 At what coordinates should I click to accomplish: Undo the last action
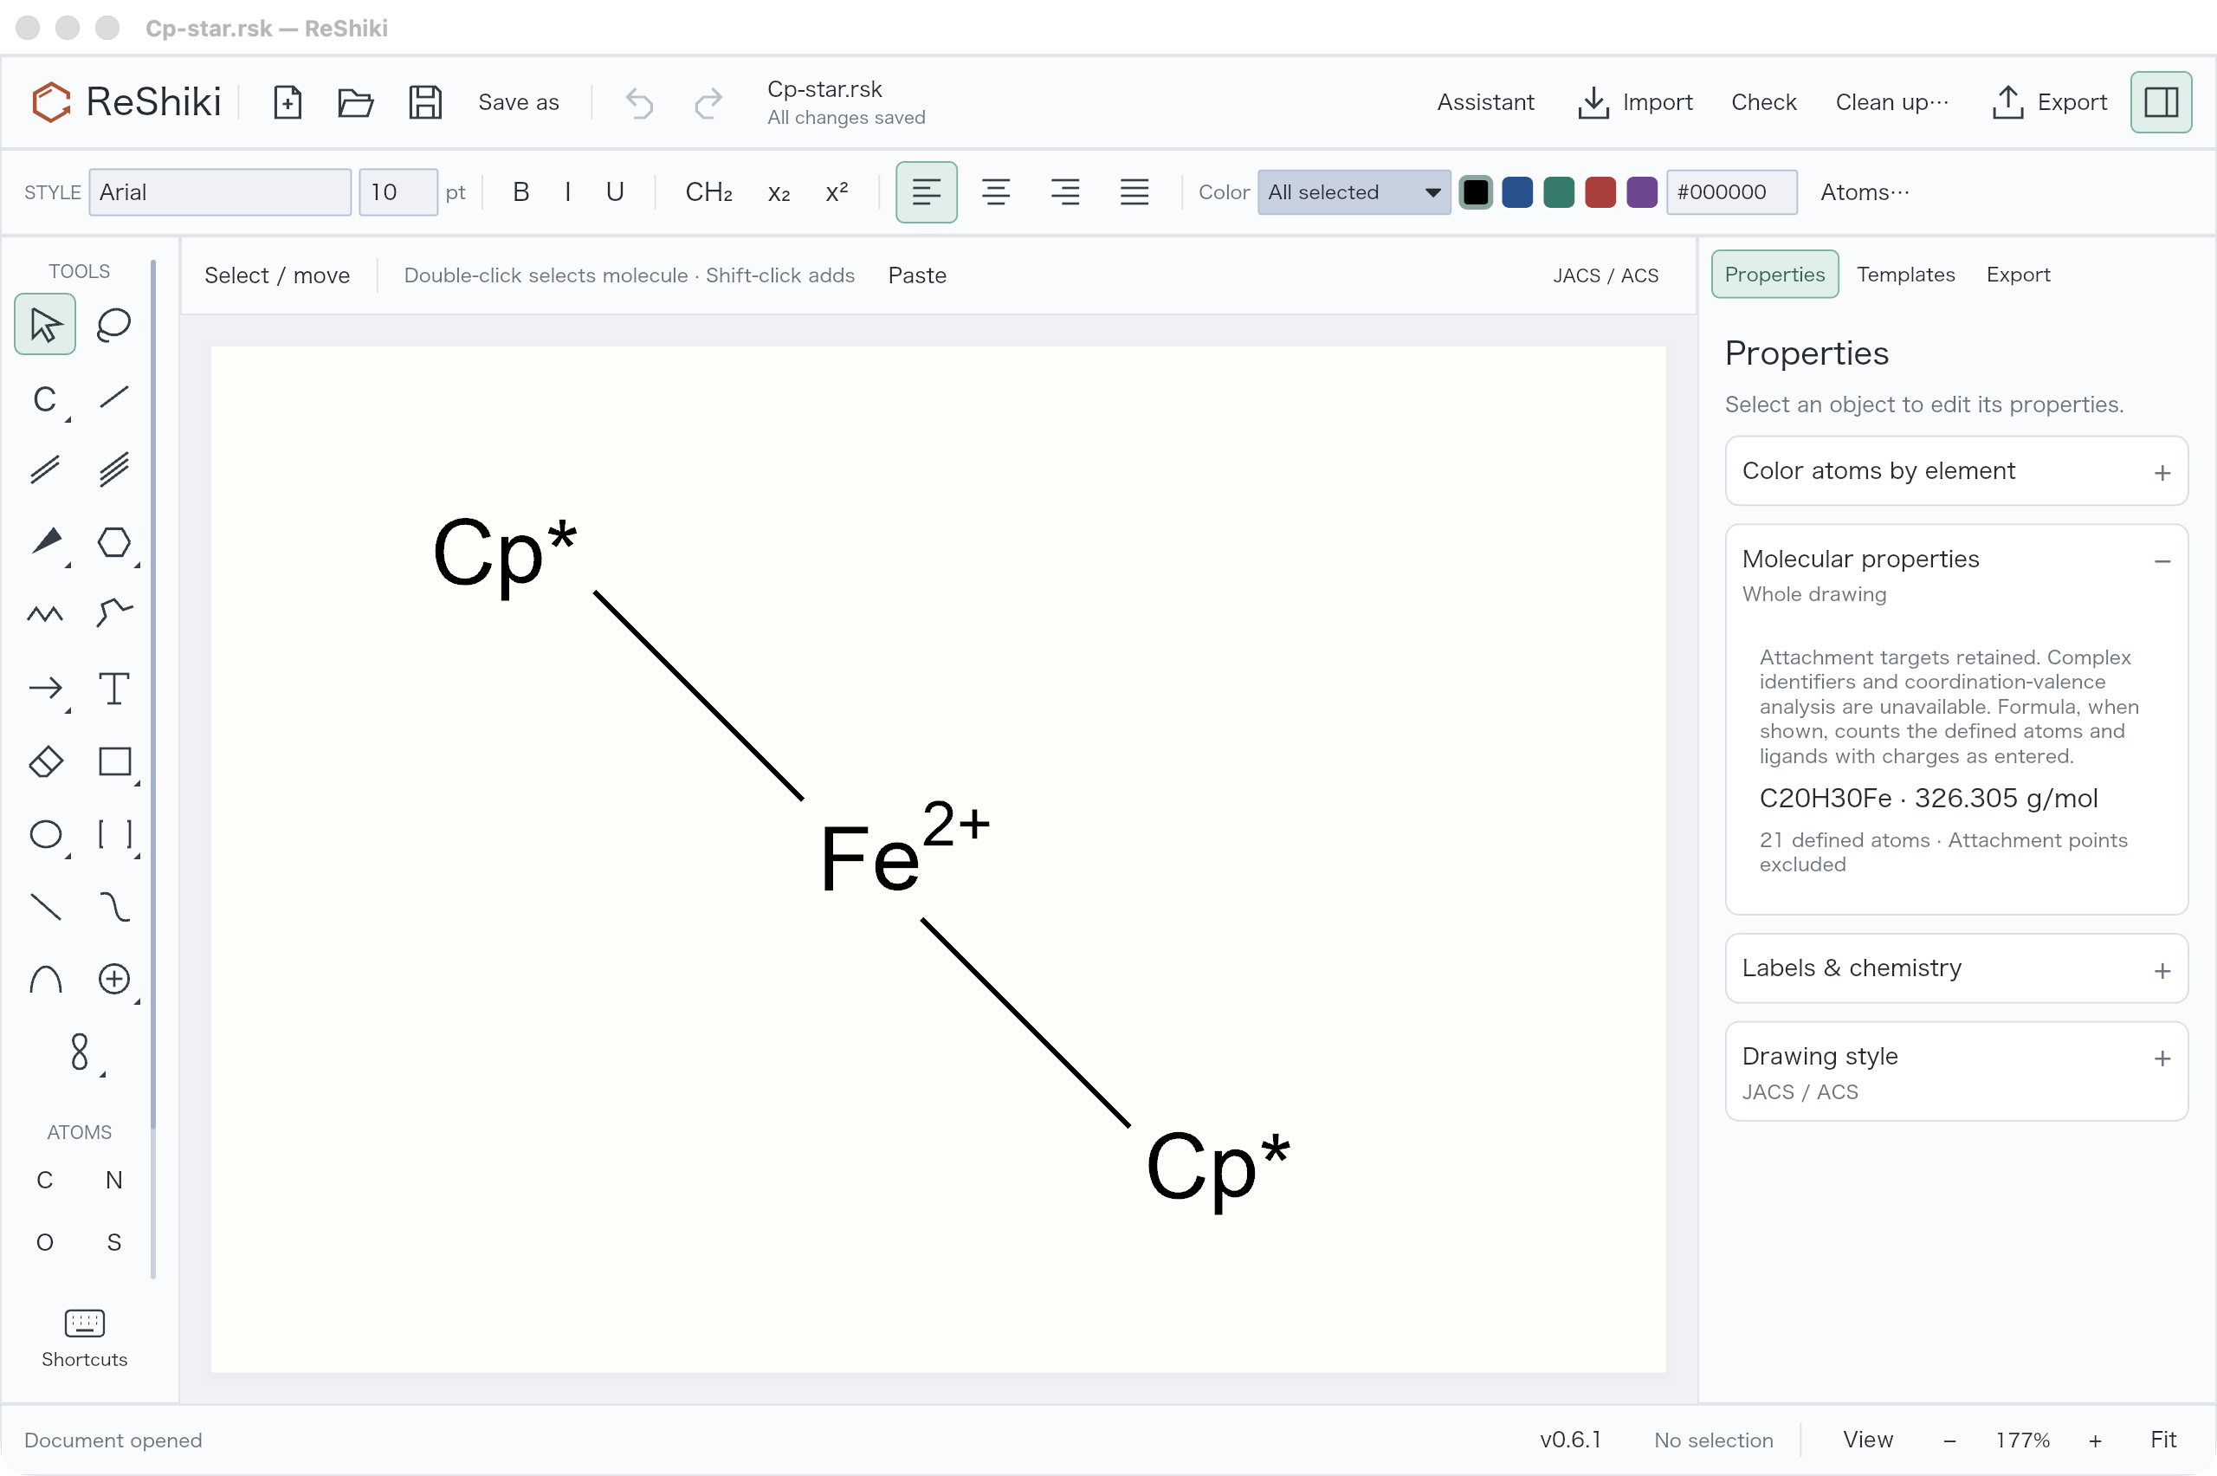point(639,101)
